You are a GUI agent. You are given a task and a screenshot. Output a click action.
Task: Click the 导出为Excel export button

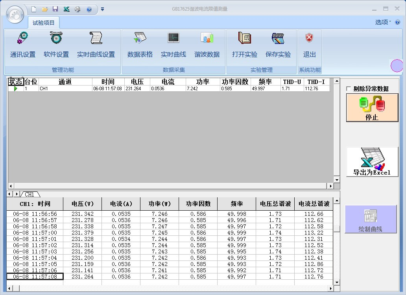(x=372, y=162)
